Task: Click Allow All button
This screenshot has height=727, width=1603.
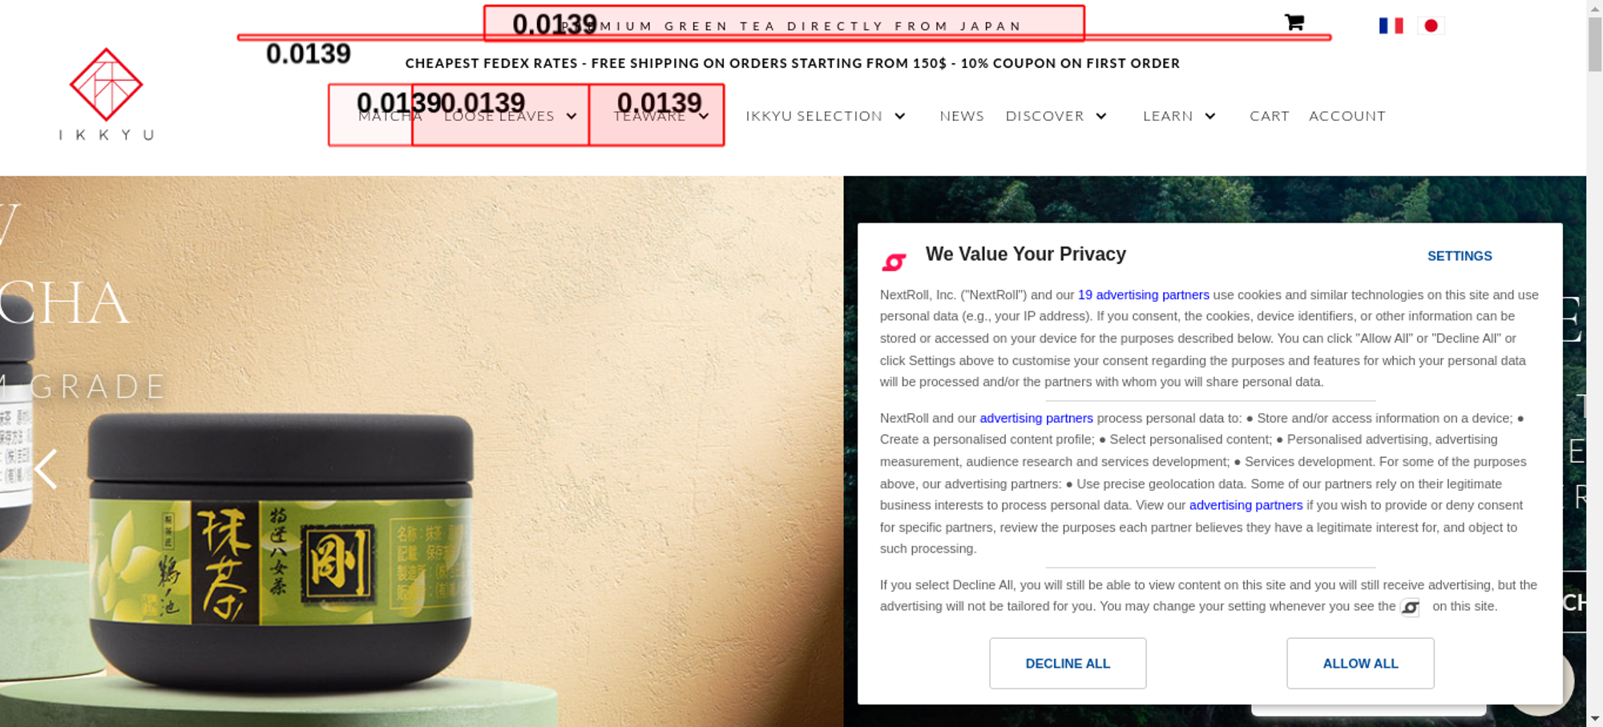Action: tap(1360, 663)
